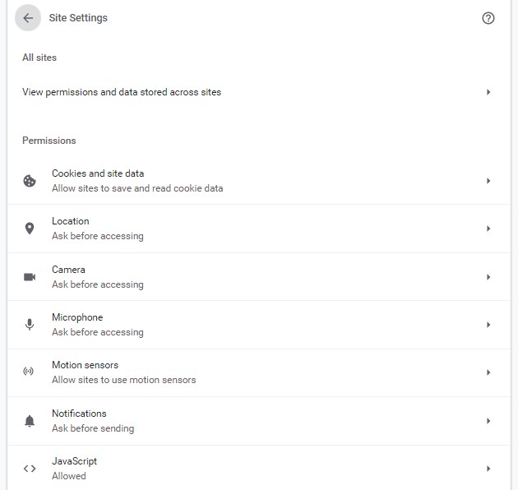Screen dimensions: 518x490
Task: Click the JavaScript code brackets icon
Action: [30, 469]
